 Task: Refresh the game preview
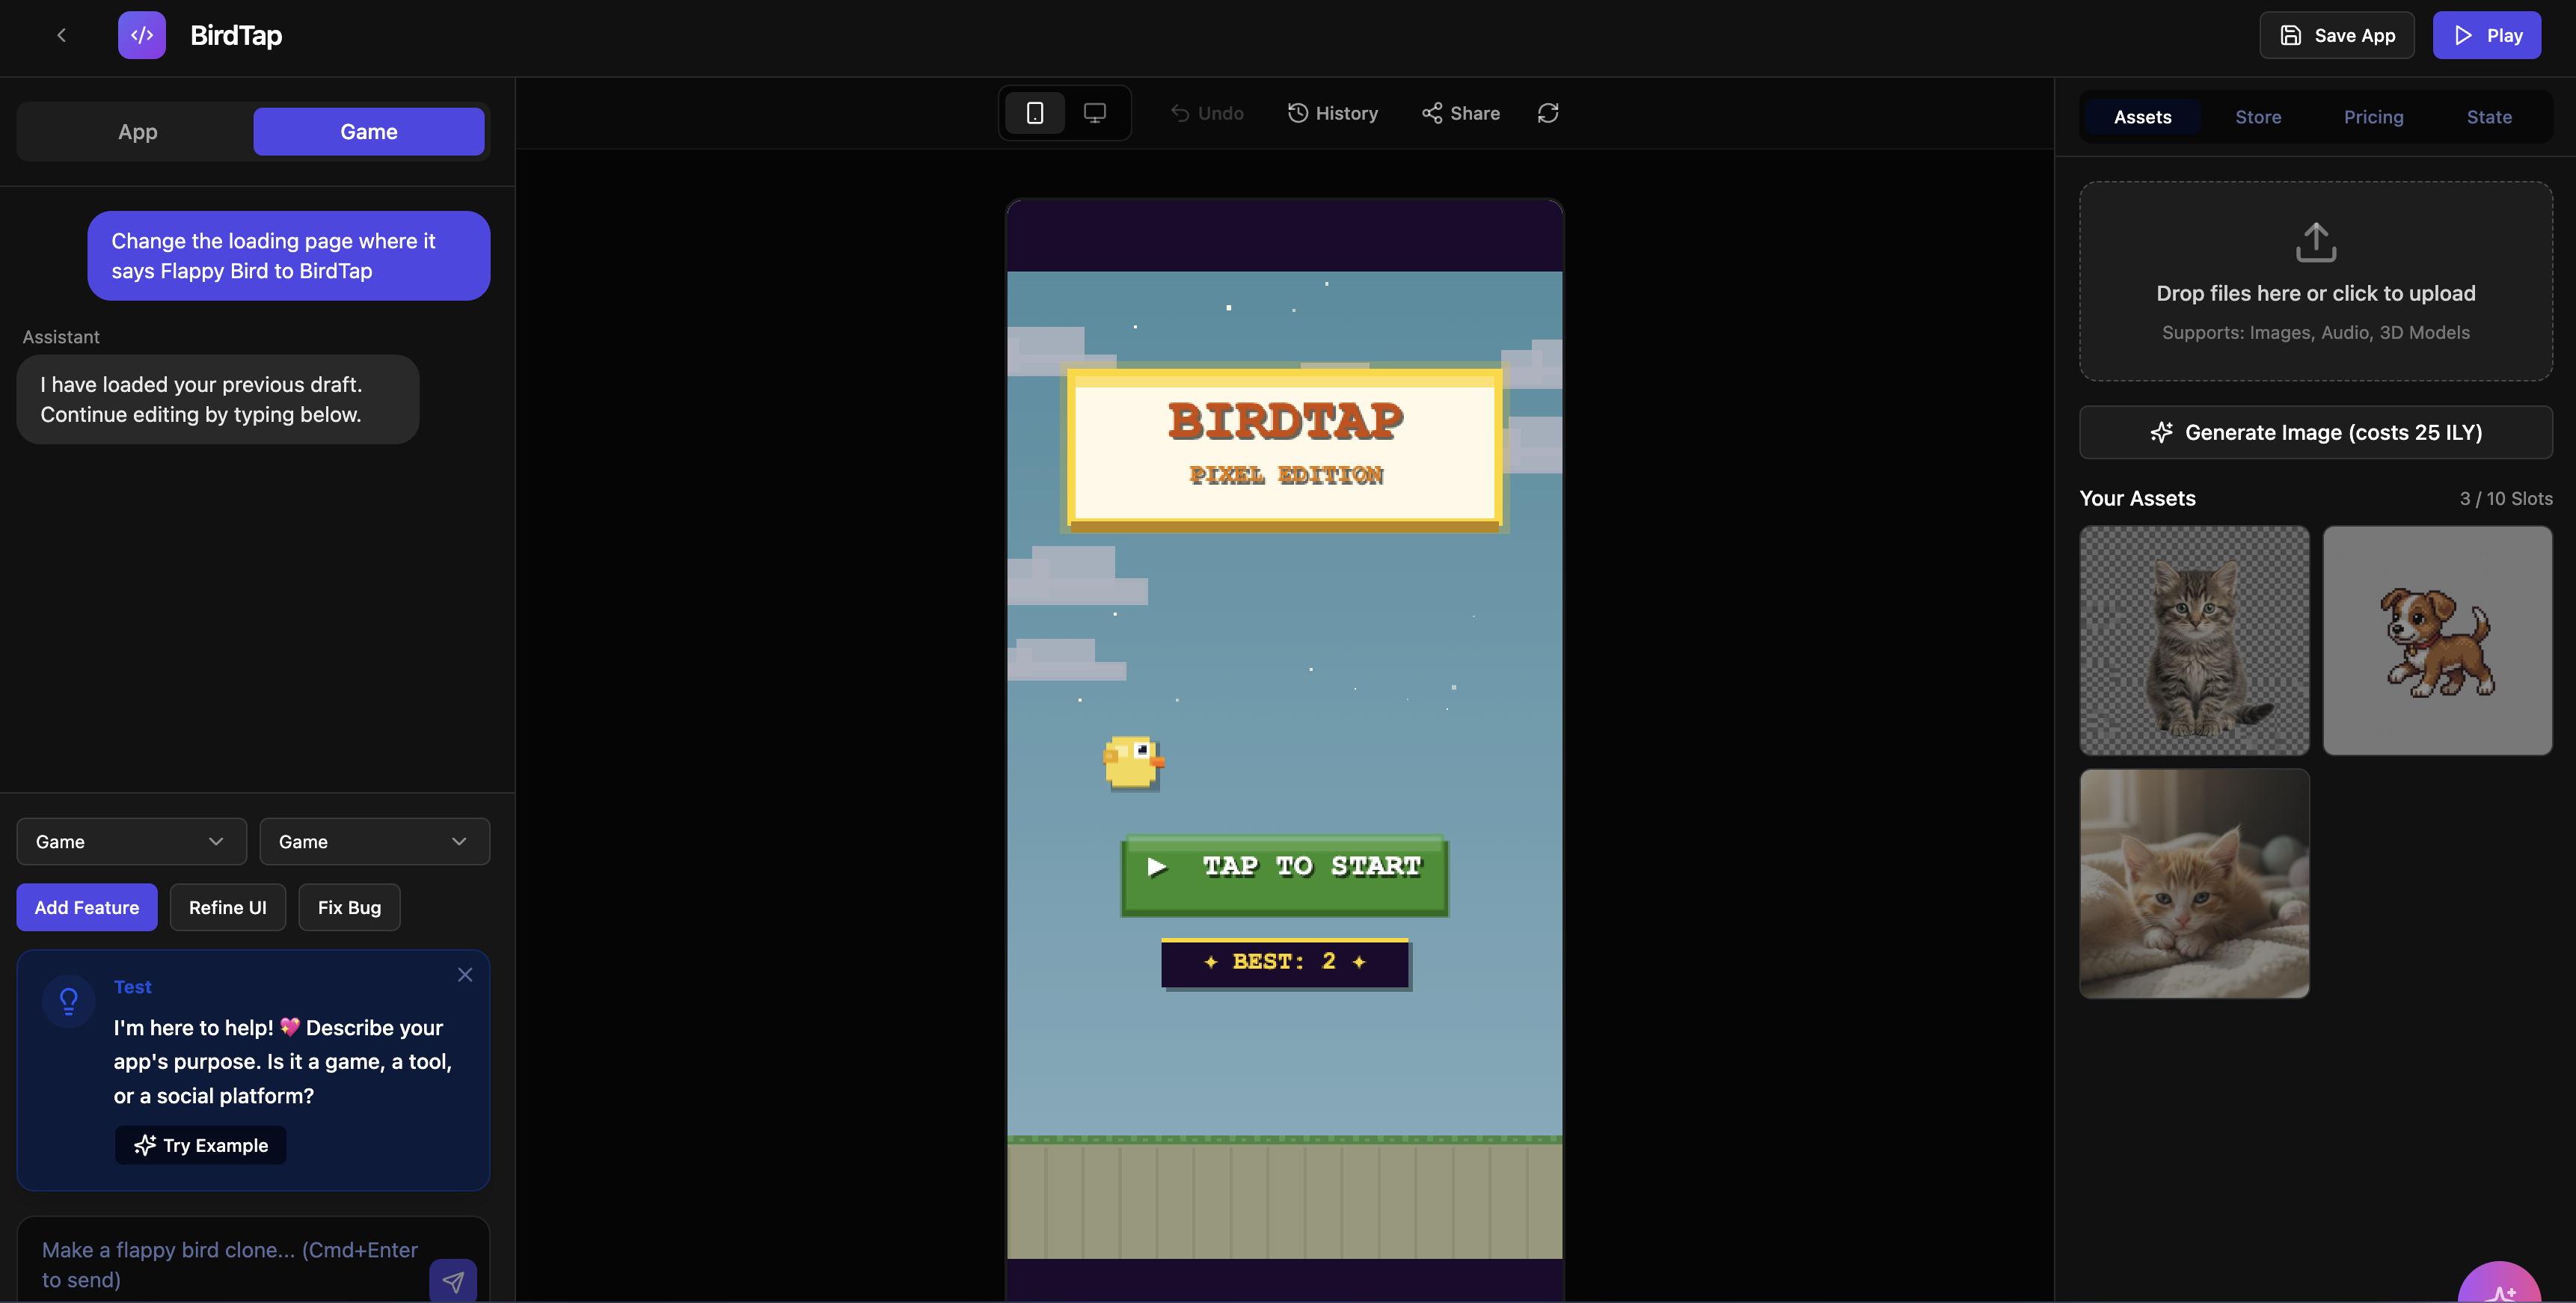click(x=1548, y=113)
